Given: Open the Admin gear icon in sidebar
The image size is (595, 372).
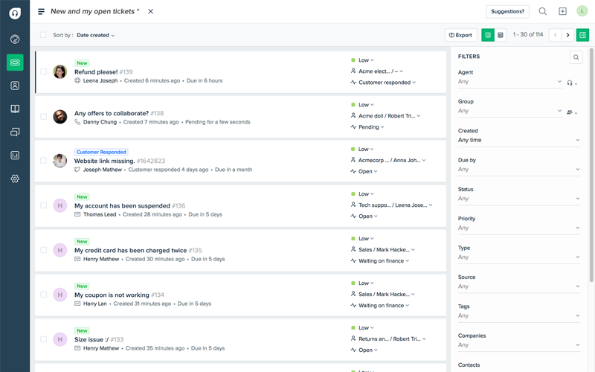Looking at the screenshot, I should [15, 179].
